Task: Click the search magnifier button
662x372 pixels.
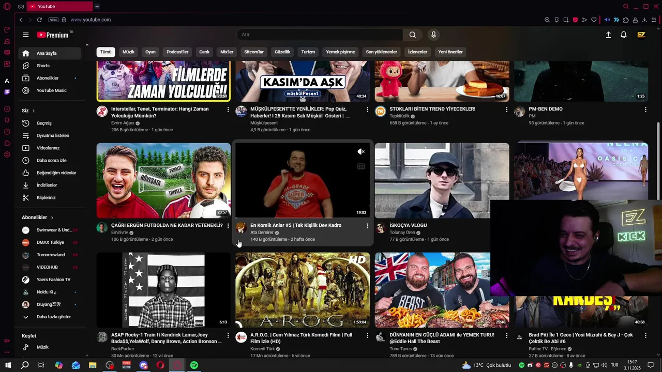Action: [412, 35]
